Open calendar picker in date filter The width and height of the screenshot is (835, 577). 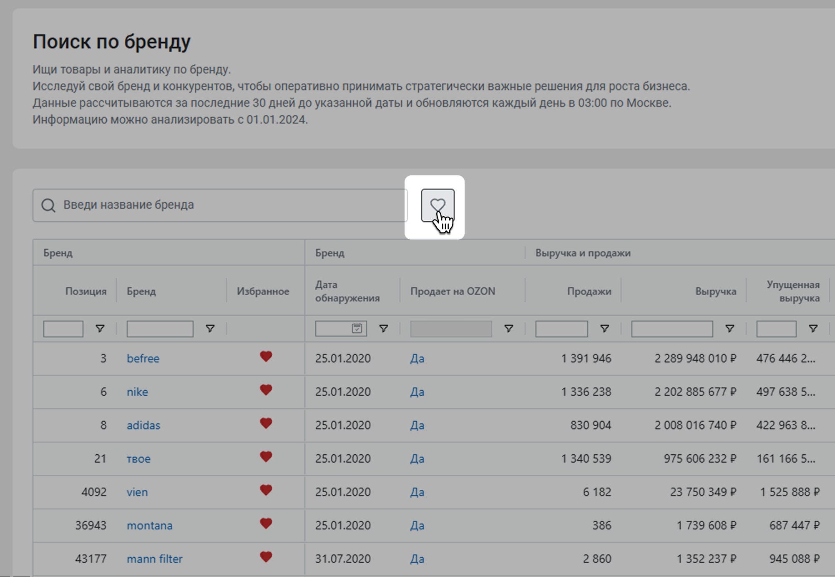pos(357,329)
